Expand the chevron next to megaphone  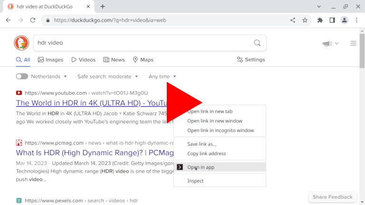click(x=336, y=44)
